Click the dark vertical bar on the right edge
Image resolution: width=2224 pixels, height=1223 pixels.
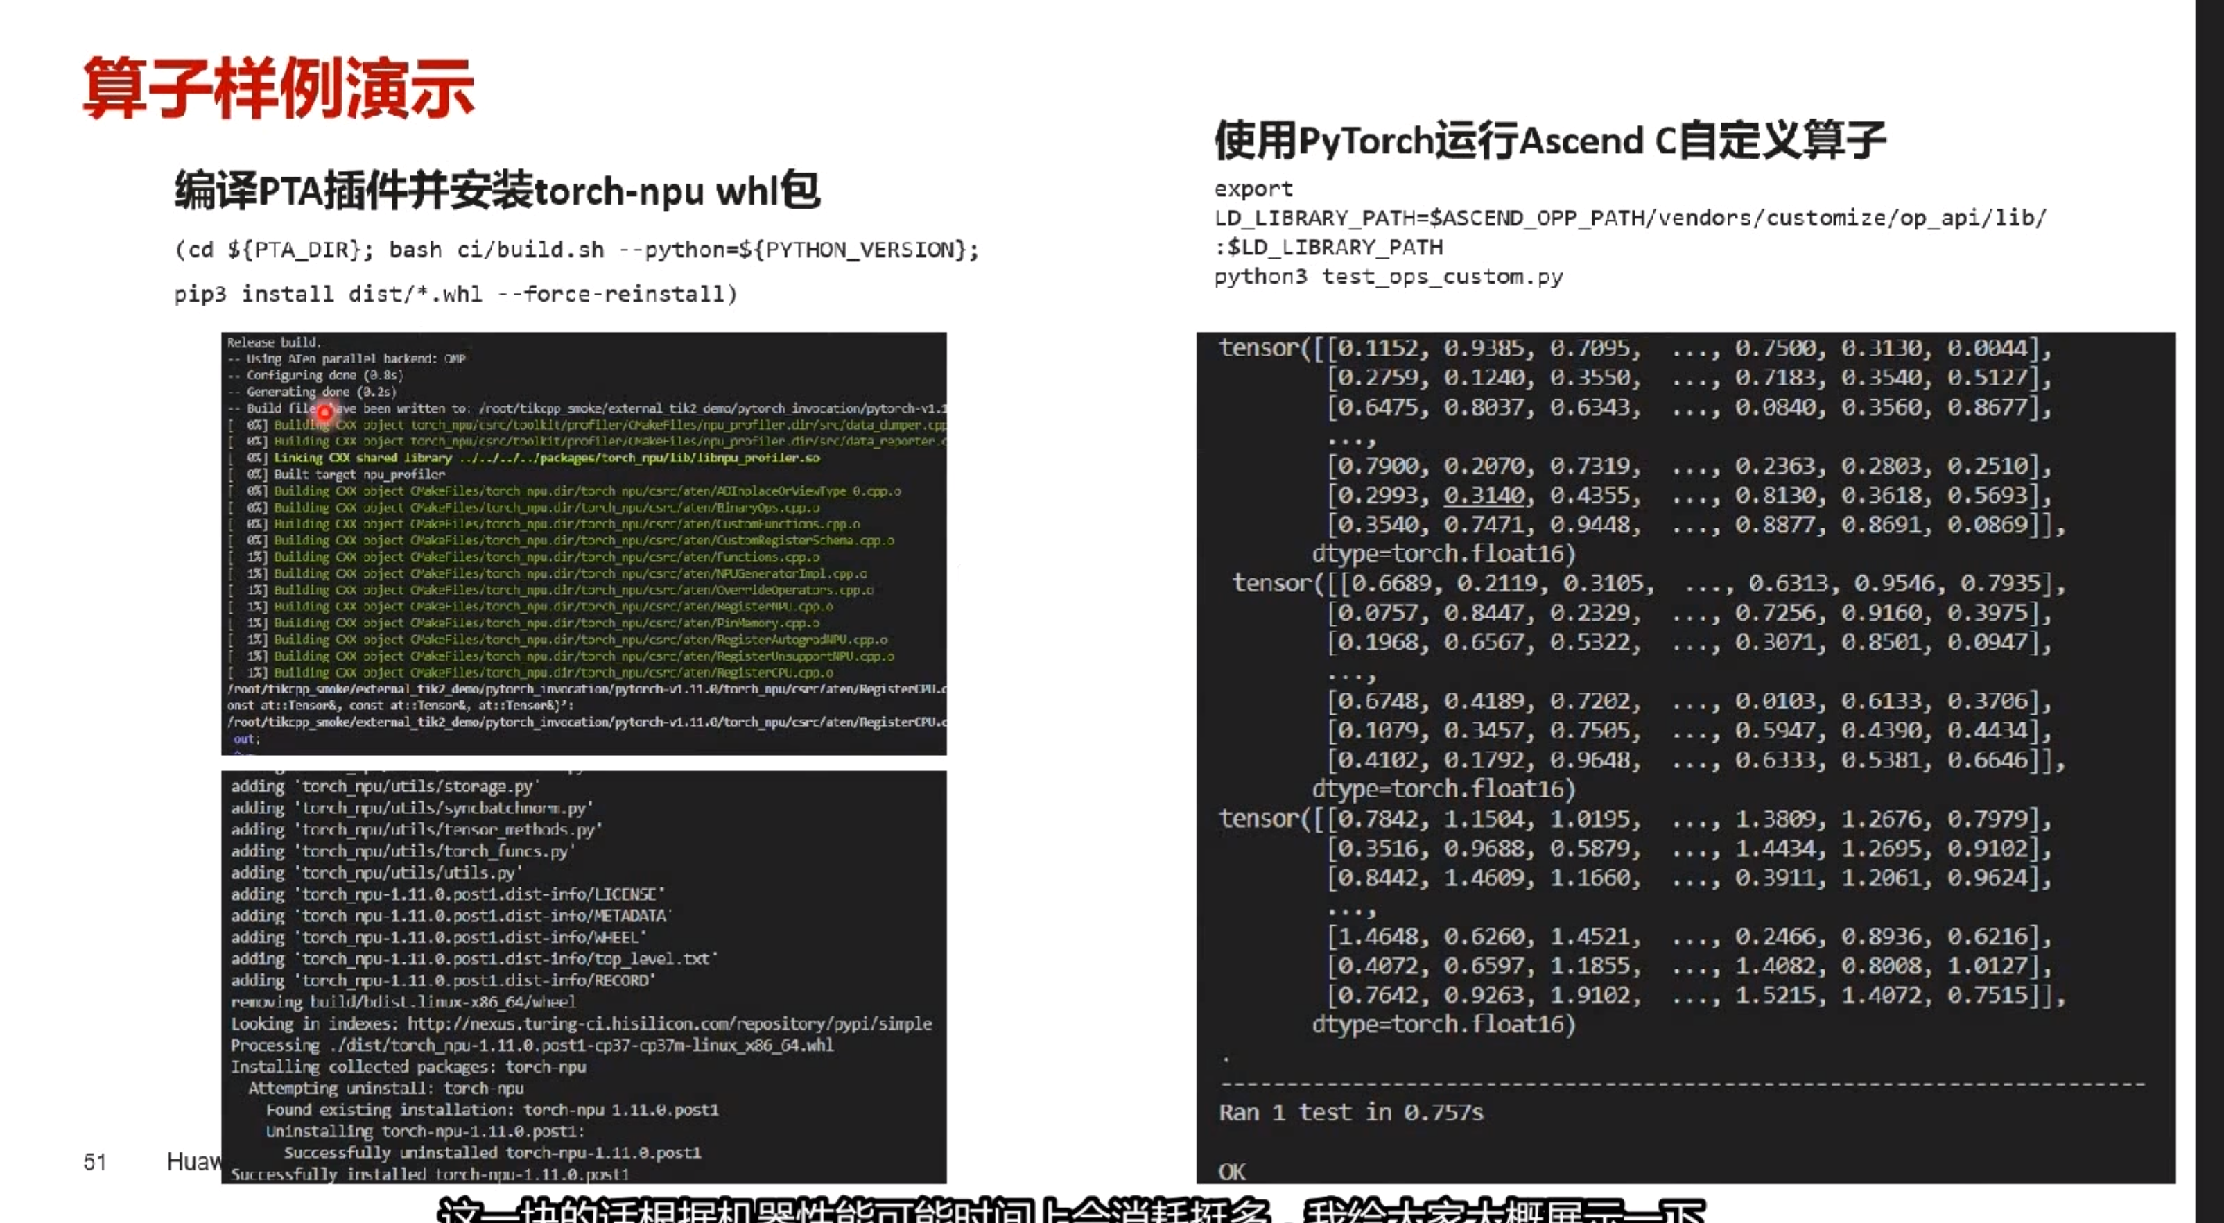(x=2209, y=605)
